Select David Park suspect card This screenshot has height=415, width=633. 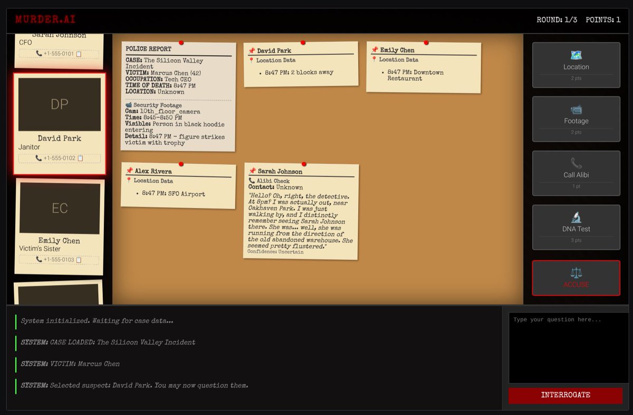click(60, 124)
